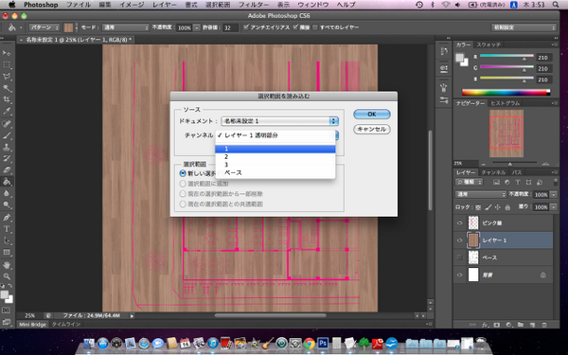Select the 新しい選択範囲 radio button
This screenshot has width=568, height=355.
[183, 173]
